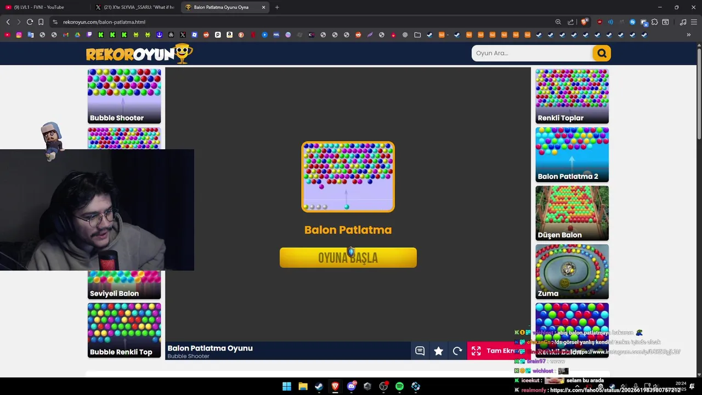Viewport: 702px width, 395px height.
Task: Open the Renkli Toplar game thumbnail
Action: pyautogui.click(x=572, y=96)
